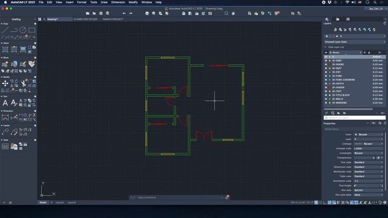Collapse the Hide Layer List expander
The width and height of the screenshot is (388, 218).
coord(326,47)
